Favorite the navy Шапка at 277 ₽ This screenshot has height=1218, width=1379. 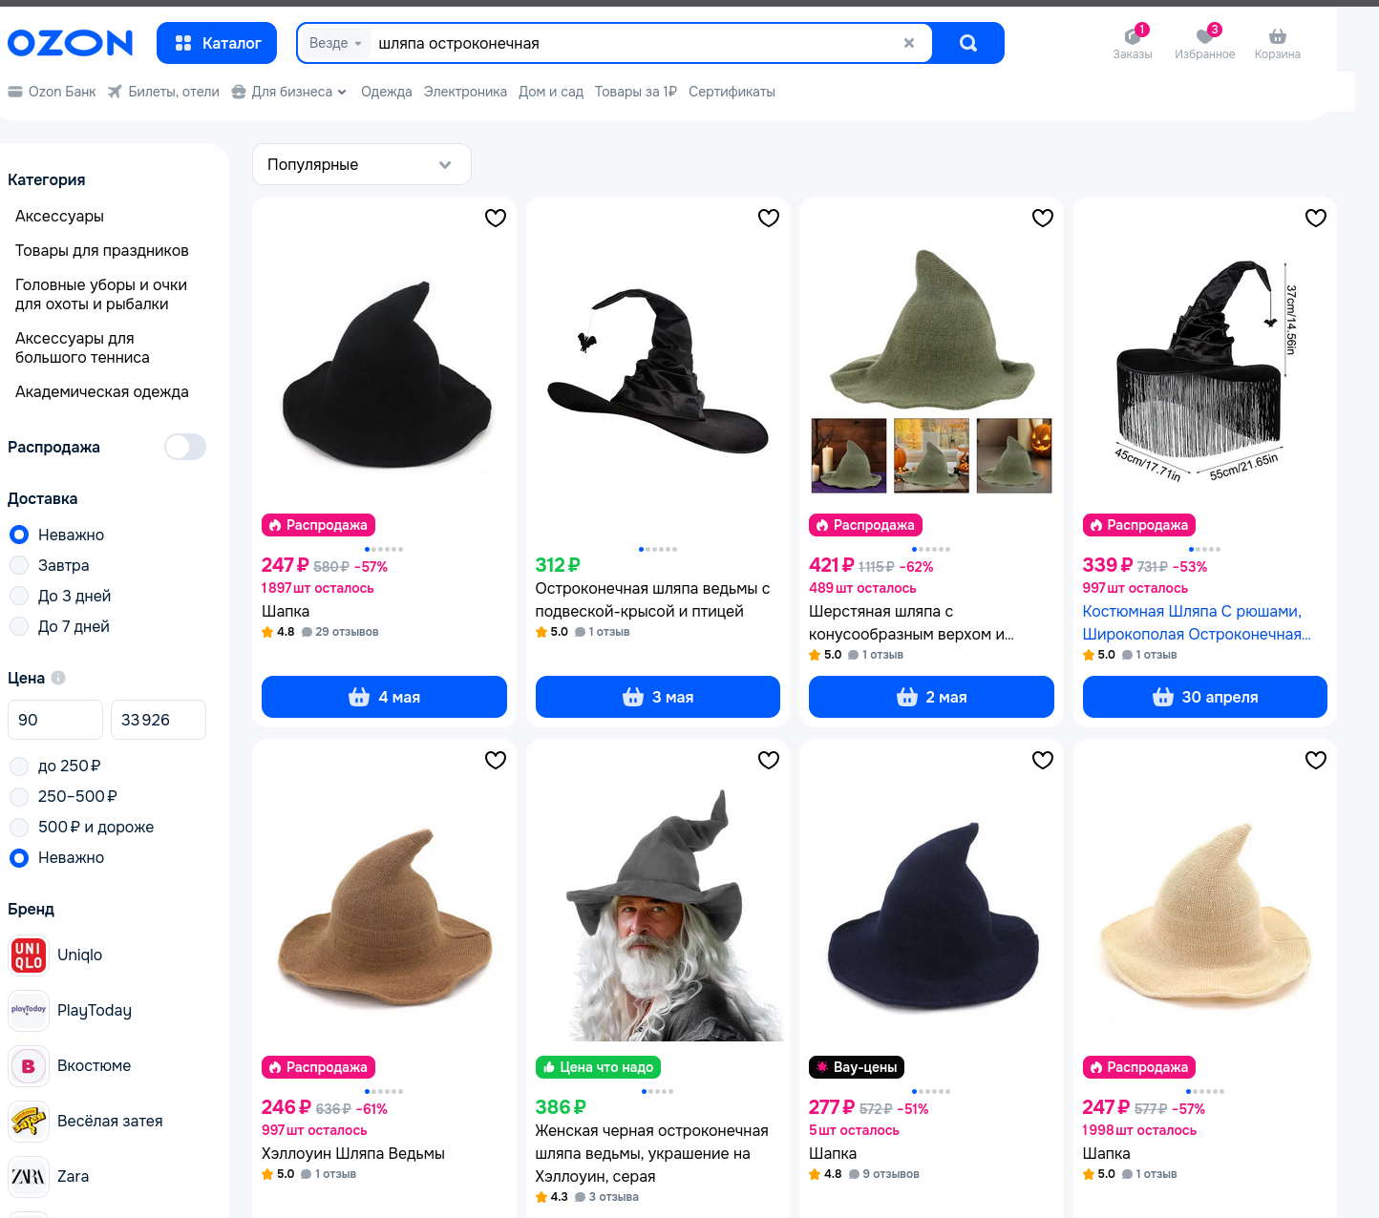click(1043, 760)
